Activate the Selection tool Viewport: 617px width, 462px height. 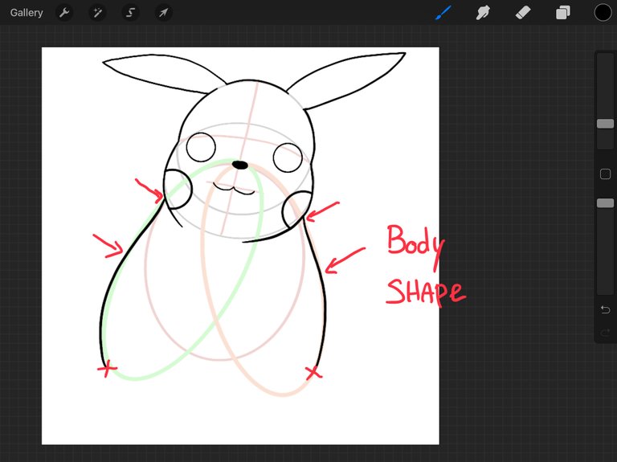[130, 13]
